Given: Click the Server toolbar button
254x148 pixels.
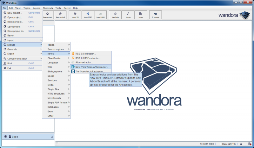Looking at the screenshot, I should click(140, 15).
